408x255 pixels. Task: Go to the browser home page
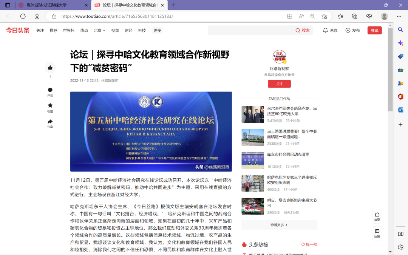(37, 16)
